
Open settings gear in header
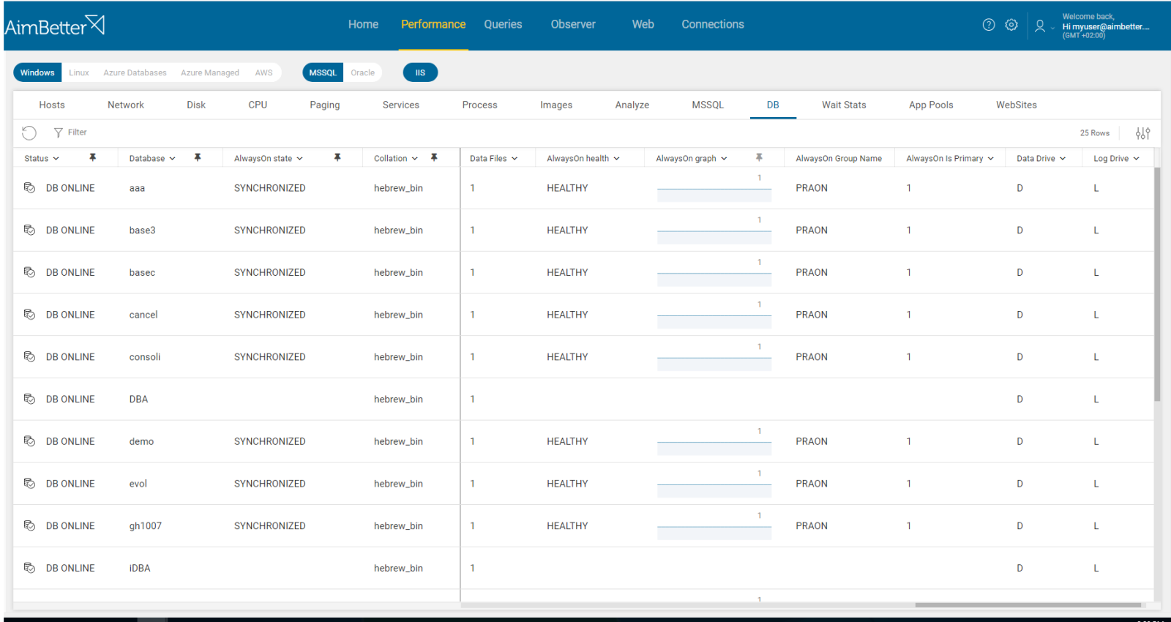[x=1011, y=25]
